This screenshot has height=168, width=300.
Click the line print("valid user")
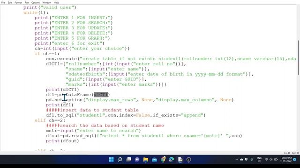50,7
